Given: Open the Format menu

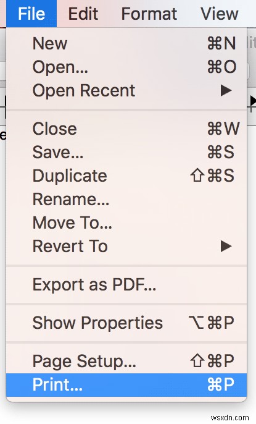Looking at the screenshot, I should tap(149, 14).
